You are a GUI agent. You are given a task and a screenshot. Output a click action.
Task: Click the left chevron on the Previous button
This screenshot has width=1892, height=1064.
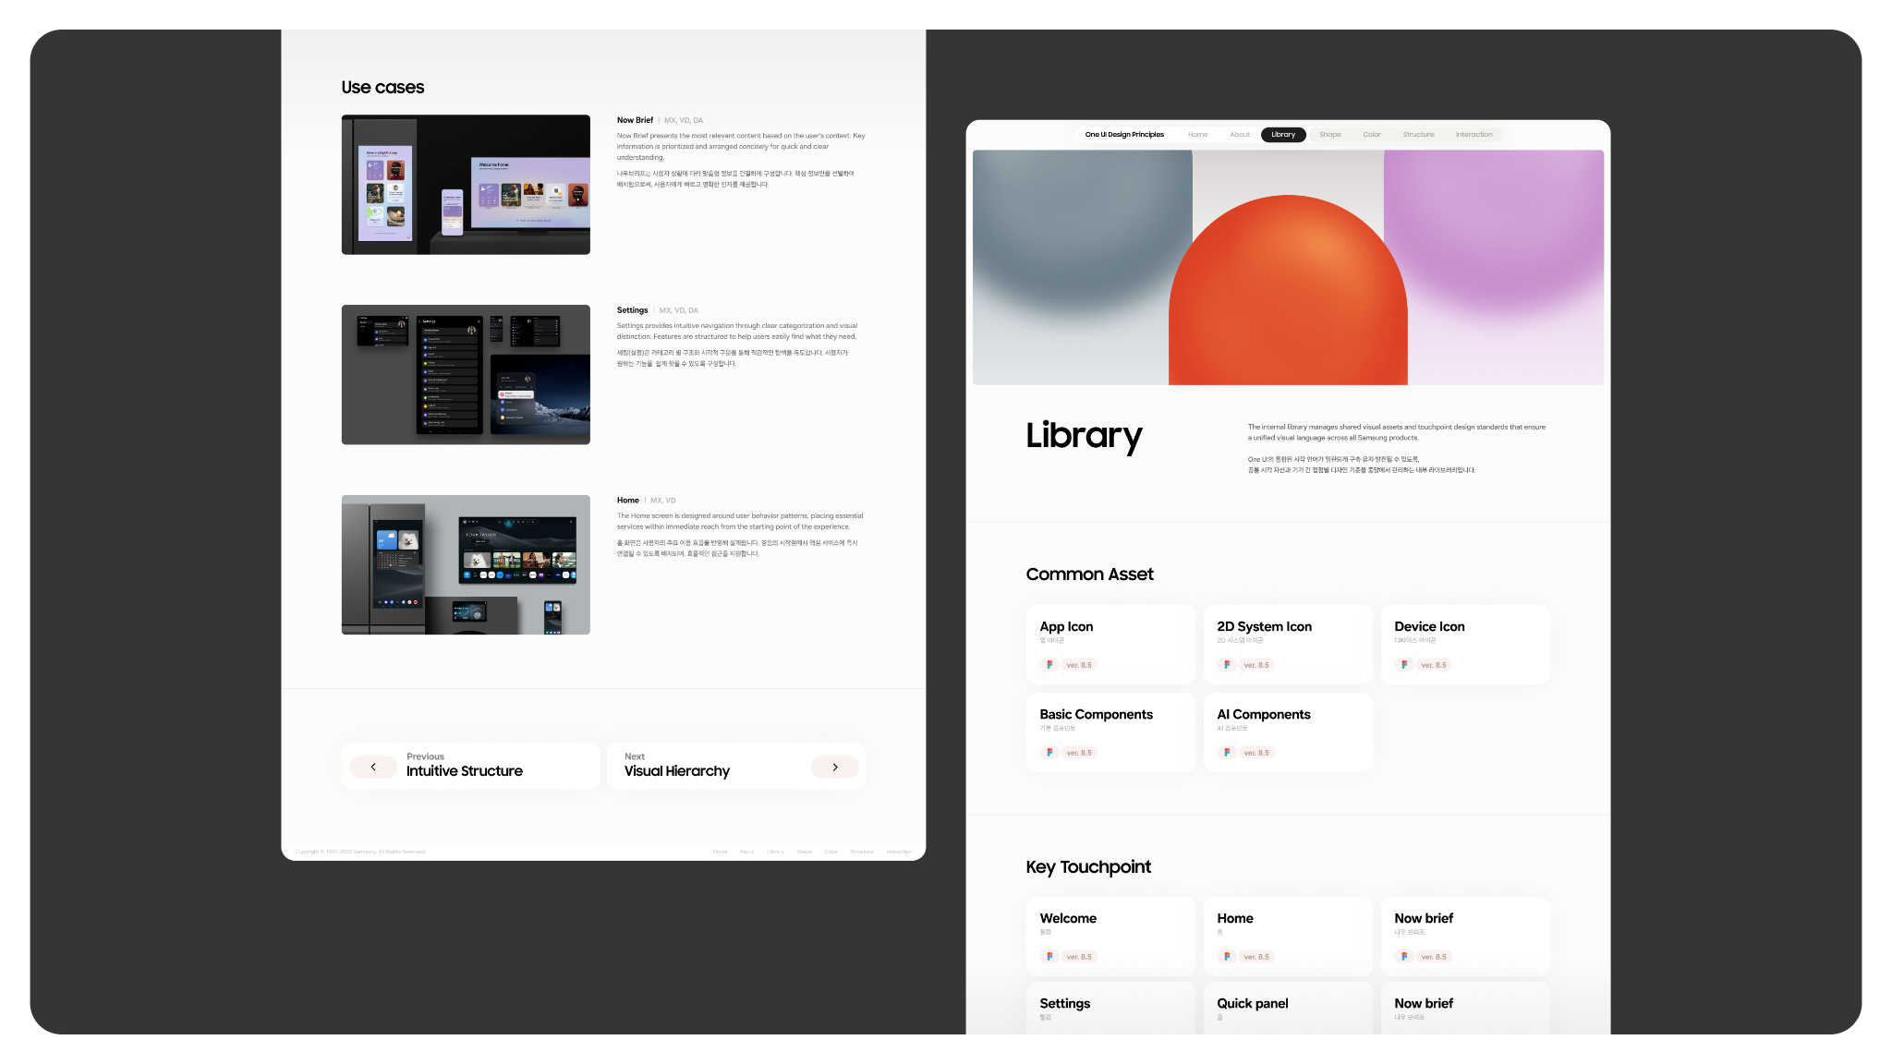point(373,766)
